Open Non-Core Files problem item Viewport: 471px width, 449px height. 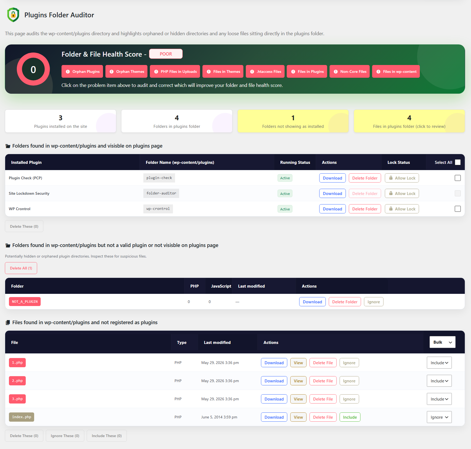[x=350, y=71]
